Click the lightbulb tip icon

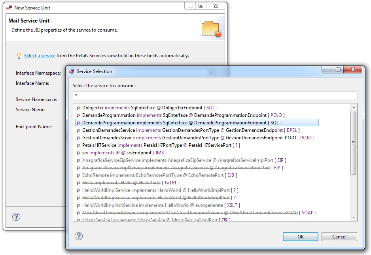click(x=19, y=56)
